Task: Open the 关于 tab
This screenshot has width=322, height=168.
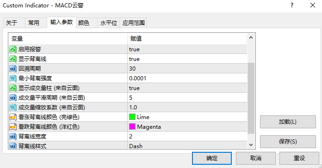Action: click(x=14, y=23)
